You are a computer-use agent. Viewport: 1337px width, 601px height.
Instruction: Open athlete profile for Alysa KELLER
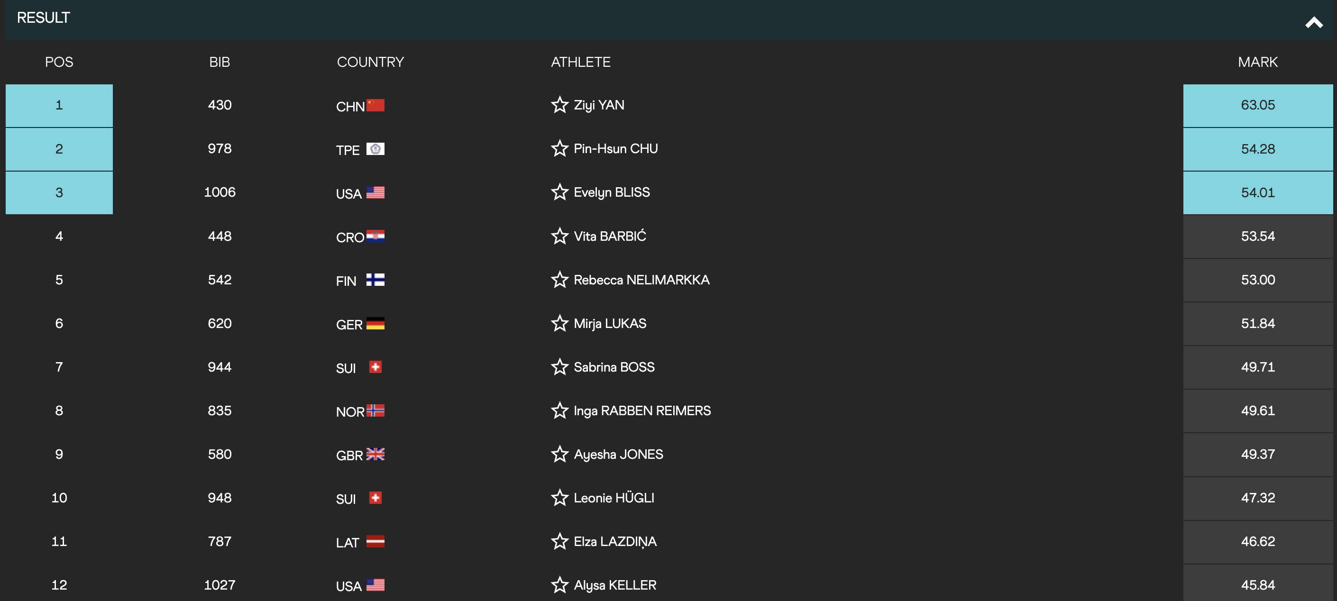[x=615, y=585]
